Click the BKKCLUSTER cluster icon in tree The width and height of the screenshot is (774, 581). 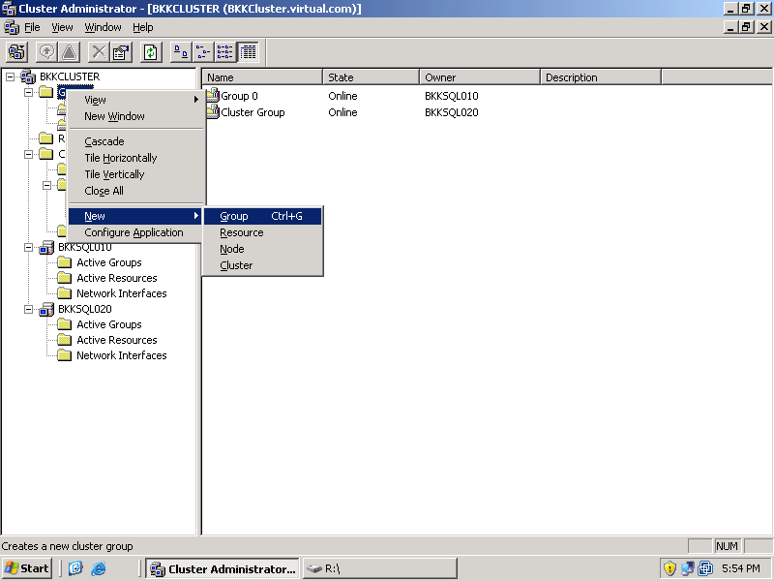pyautogui.click(x=28, y=76)
